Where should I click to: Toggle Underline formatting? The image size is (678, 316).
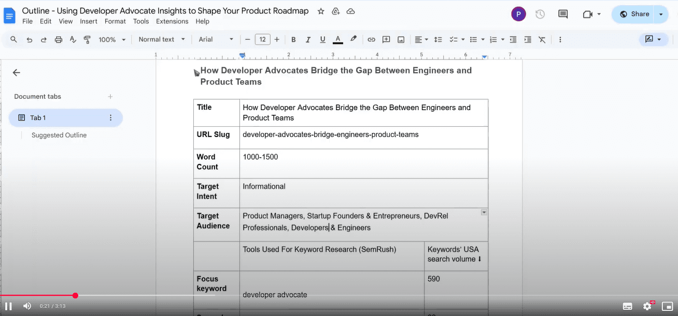pos(322,39)
